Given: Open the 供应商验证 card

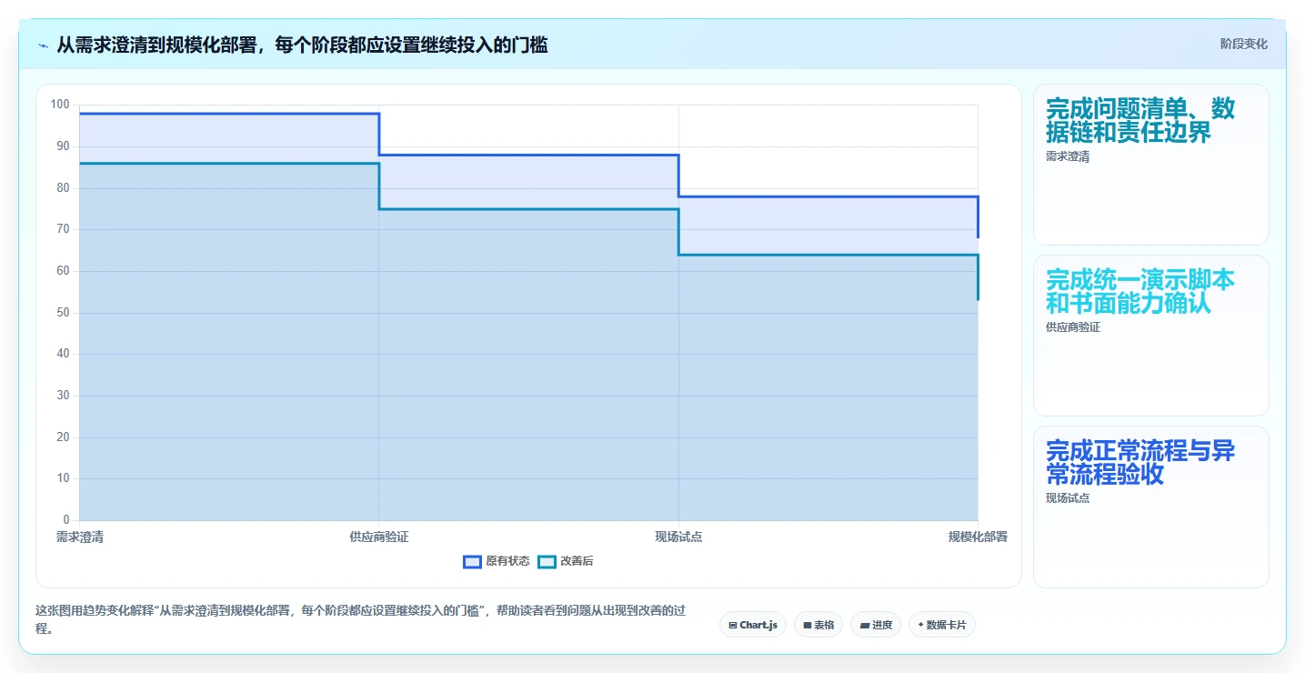Looking at the screenshot, I should point(1151,336).
